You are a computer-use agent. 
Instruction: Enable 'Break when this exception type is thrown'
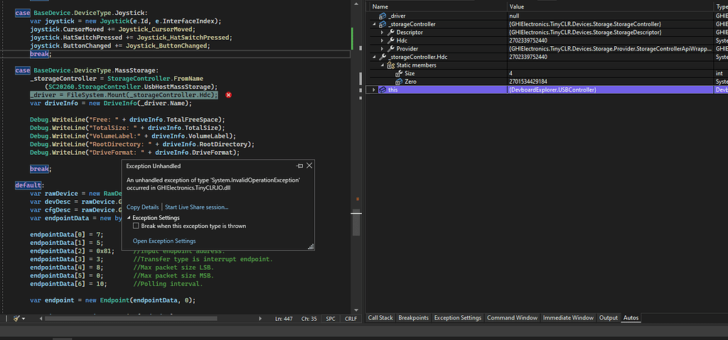(x=137, y=226)
